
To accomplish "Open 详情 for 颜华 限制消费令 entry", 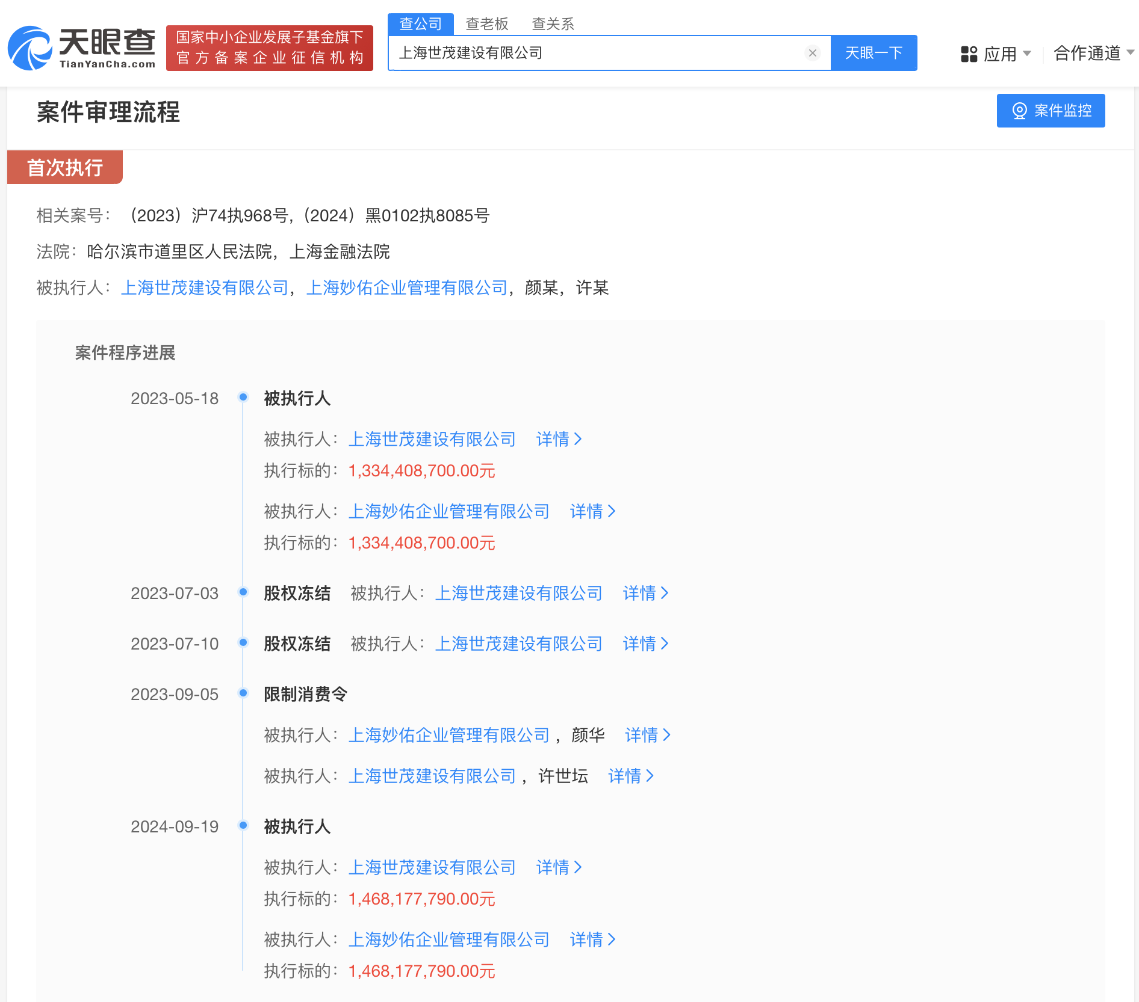I will pos(648,736).
